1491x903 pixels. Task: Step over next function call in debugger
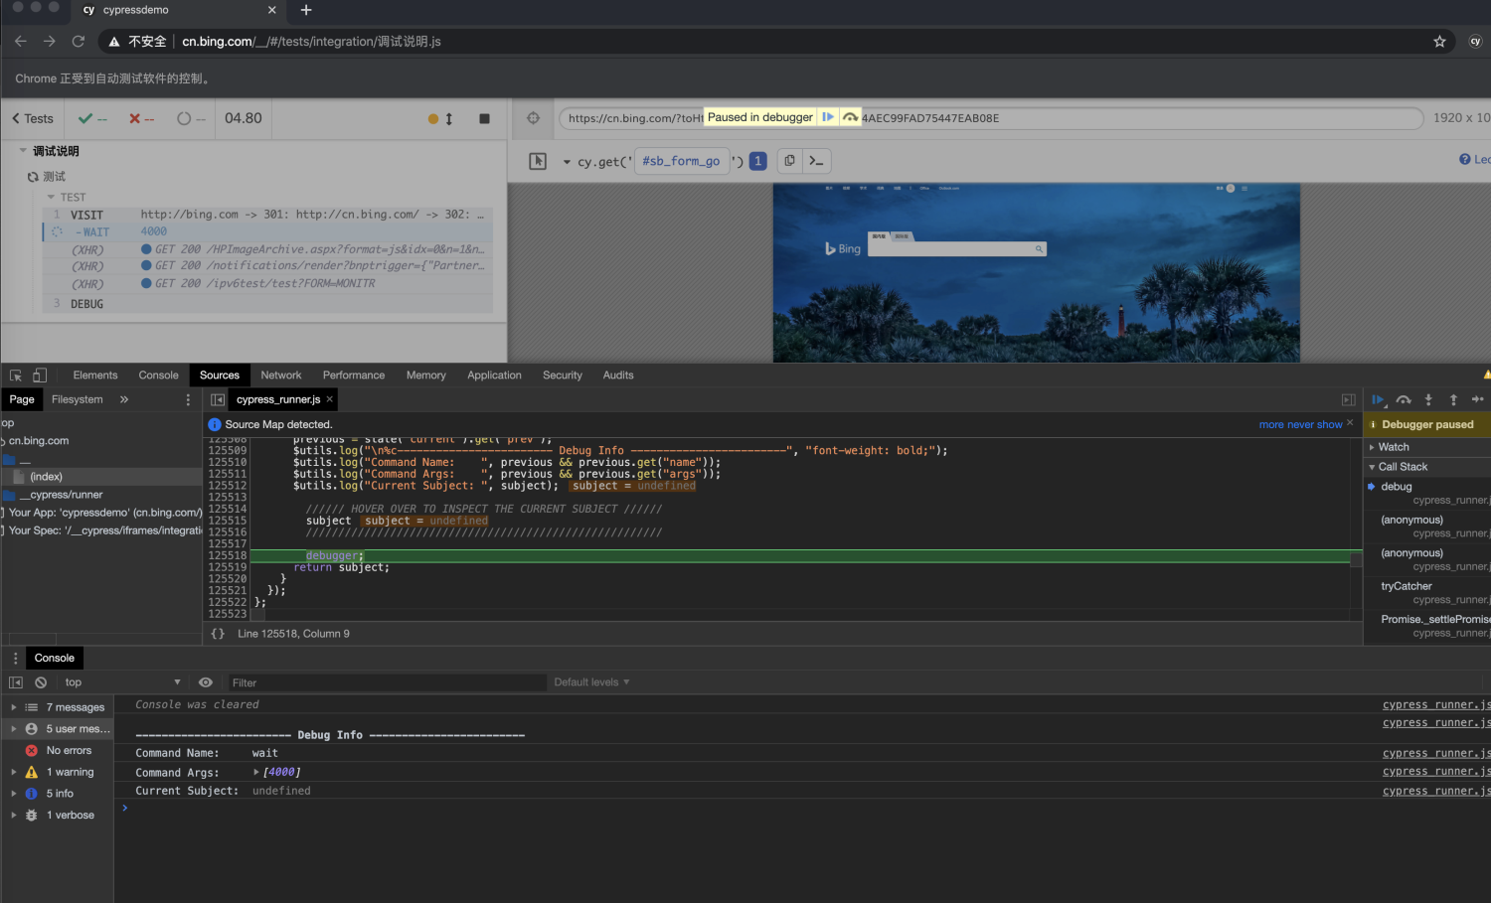click(x=1404, y=399)
